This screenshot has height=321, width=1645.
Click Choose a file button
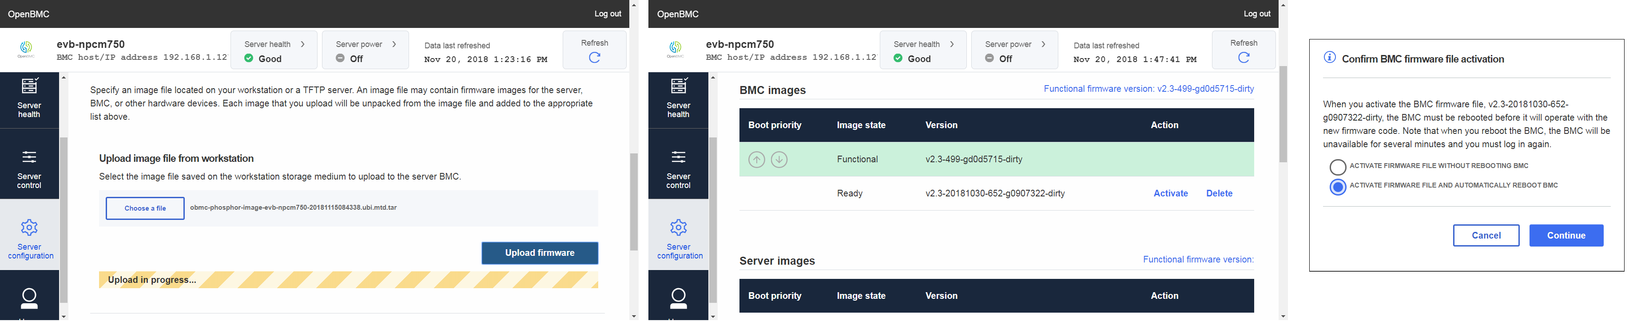pyautogui.click(x=145, y=208)
